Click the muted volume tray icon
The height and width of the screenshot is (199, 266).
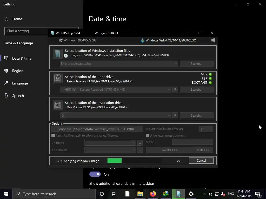(223, 194)
